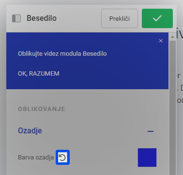Click the Prekliči button
The image size is (183, 175).
click(x=120, y=18)
